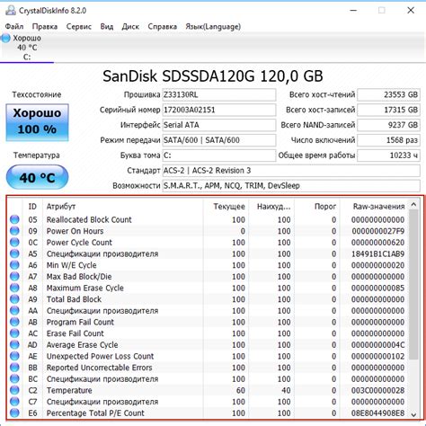Click the scroll down arrow of attribute list

coord(413,415)
